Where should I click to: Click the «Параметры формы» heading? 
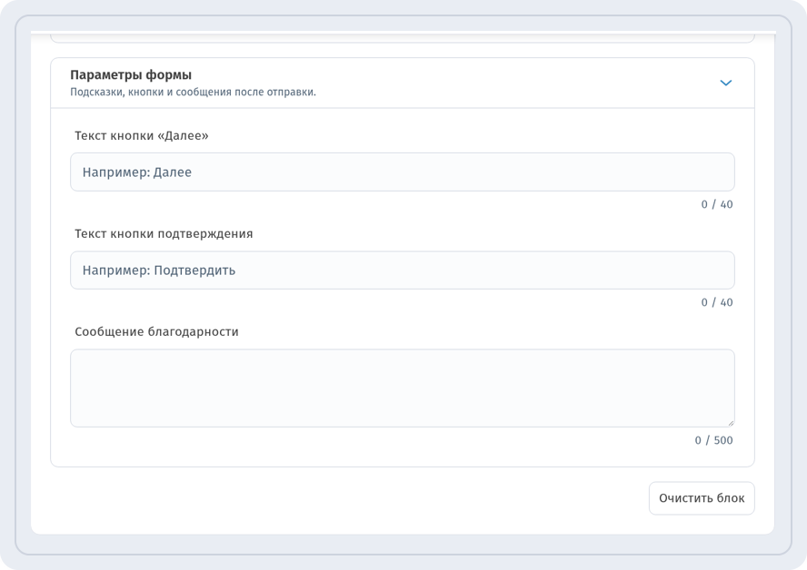pos(131,75)
